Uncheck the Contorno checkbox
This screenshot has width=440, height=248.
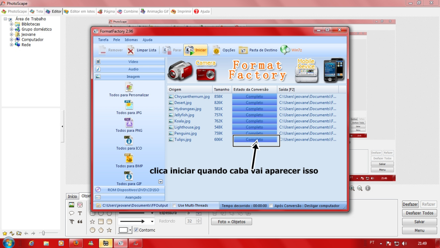pos(136,230)
